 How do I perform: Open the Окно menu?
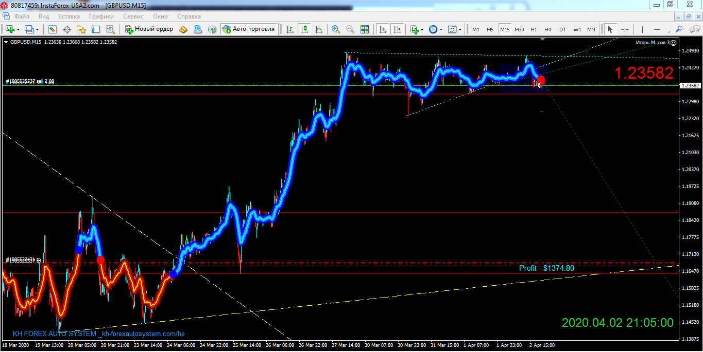160,16
